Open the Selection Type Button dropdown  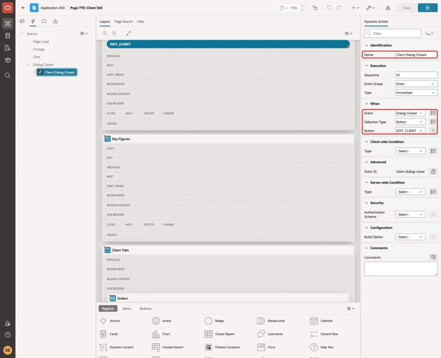point(410,122)
